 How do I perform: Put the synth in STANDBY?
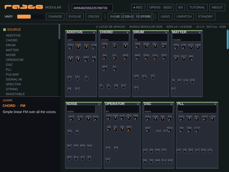coord(206,17)
